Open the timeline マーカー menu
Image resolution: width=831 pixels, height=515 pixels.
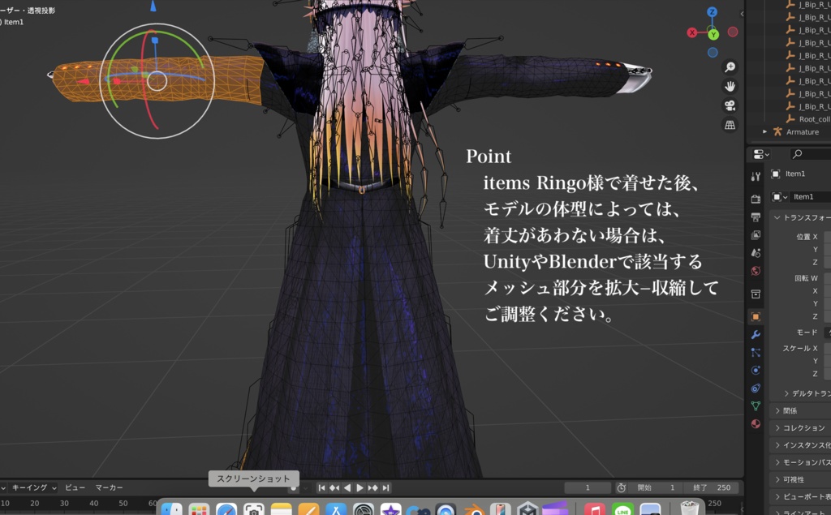[x=110, y=487]
